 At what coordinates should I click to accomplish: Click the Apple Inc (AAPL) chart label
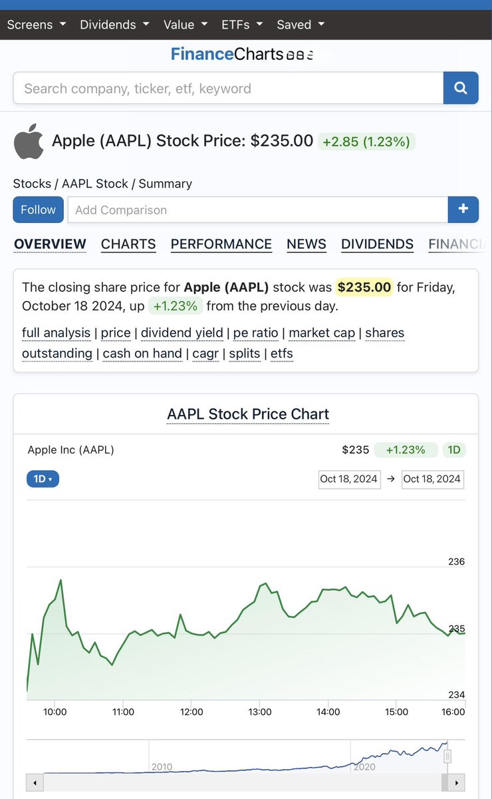71,449
